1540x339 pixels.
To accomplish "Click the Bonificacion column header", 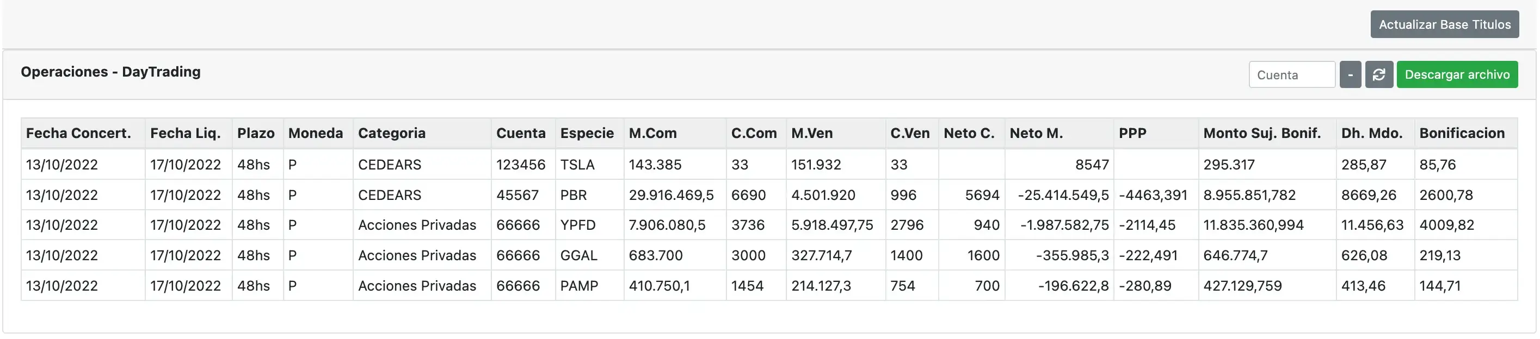I will pos(1462,133).
